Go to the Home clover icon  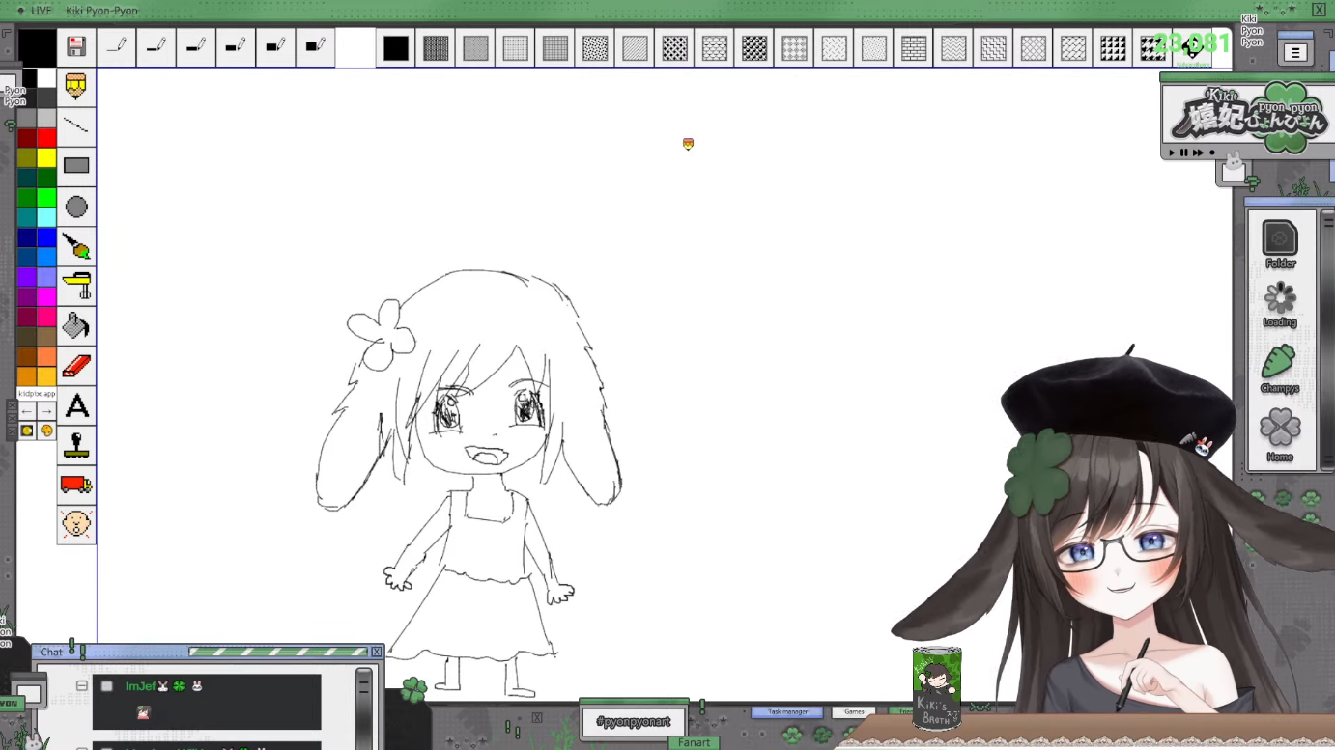pos(1280,435)
